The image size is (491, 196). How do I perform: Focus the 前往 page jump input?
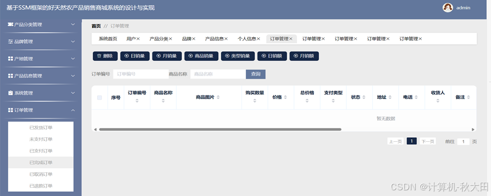pos(464,142)
